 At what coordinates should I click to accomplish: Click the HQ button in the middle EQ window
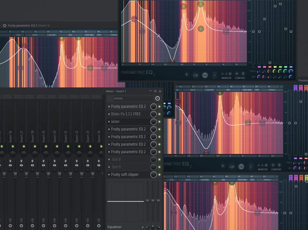click(x=241, y=167)
